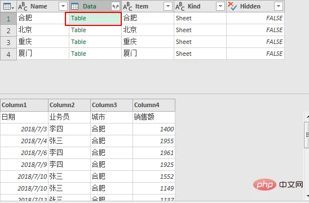Click the sales value 1925
Image resolution: width=309 pixels, height=203 pixels.
pyautogui.click(x=154, y=165)
